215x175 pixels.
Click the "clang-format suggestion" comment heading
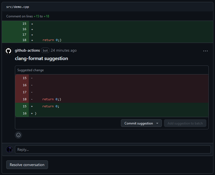pos(41,58)
